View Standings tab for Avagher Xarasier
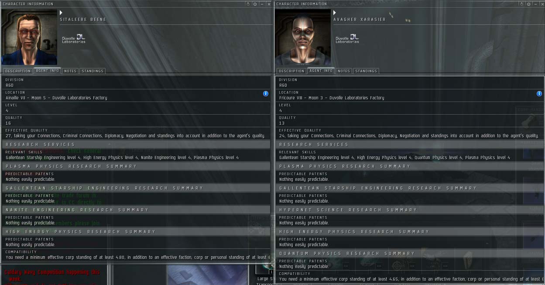545x285 pixels. tap(366, 71)
